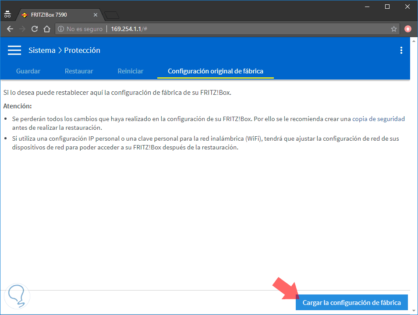This screenshot has height=315, width=418.
Task: Open the three-dot options menu
Action: pyautogui.click(x=401, y=50)
